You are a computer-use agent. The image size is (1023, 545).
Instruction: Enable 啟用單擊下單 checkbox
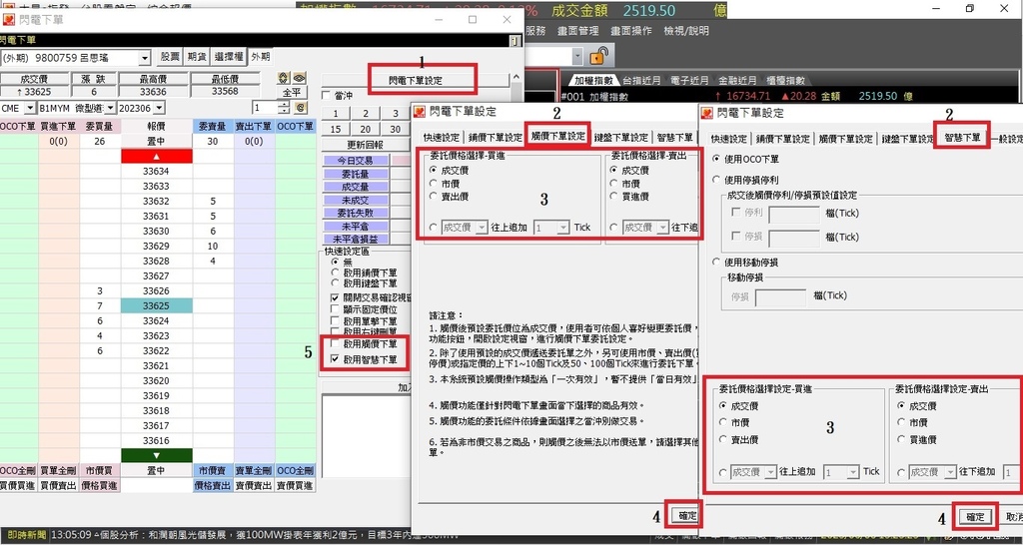(x=335, y=321)
